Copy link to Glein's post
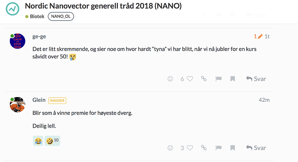The image size is (298, 162). point(204,148)
